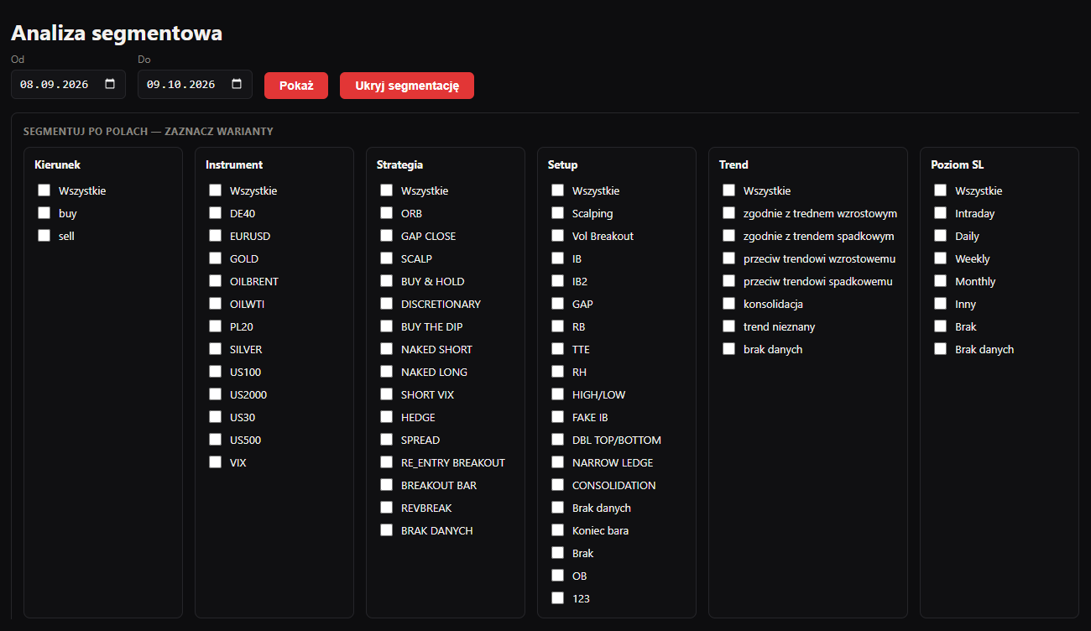Enable the GOLD instrument checkbox

(x=216, y=258)
